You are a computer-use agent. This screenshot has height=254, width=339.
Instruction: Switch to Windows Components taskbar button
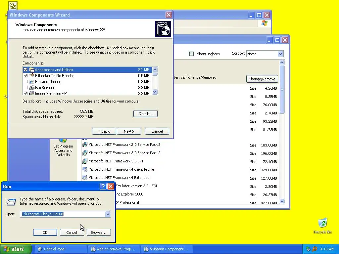(x=167, y=249)
